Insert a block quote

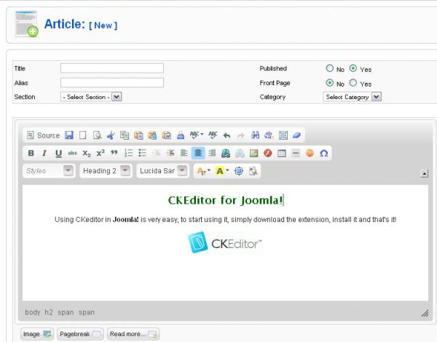pyautogui.click(x=114, y=153)
